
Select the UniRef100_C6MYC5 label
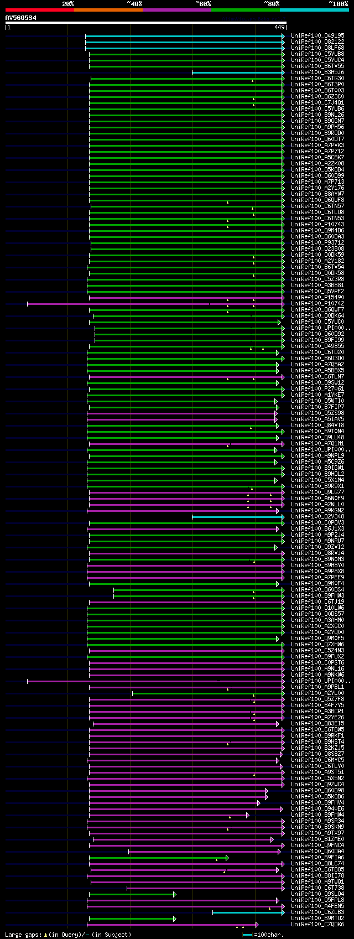click(x=317, y=760)
